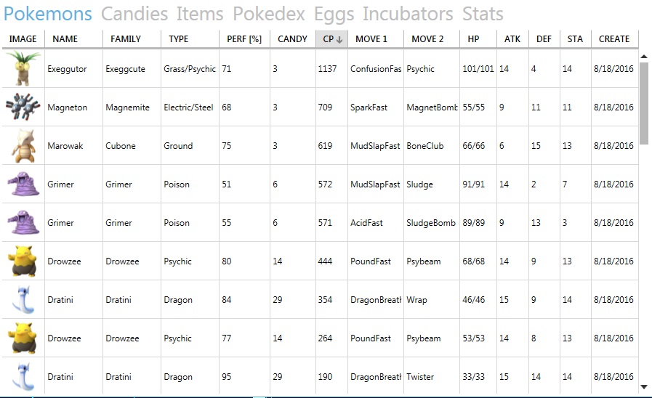Click the Exeggutor pokemon image
652x398 pixels.
coord(23,68)
